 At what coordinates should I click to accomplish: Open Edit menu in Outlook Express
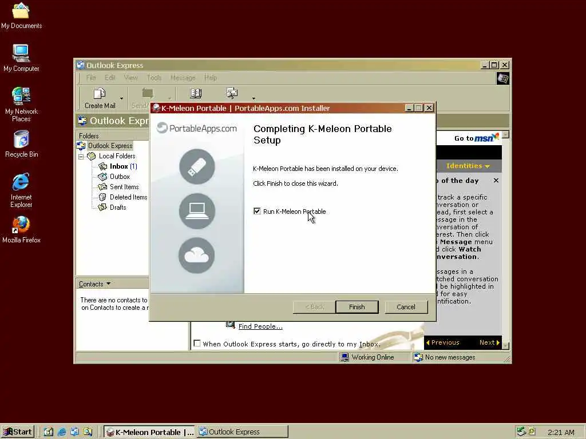[x=110, y=78]
